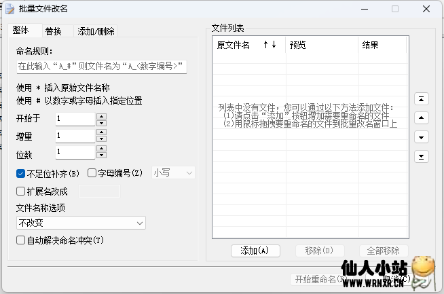Move selected file down one position
The image size is (444, 294).
point(422,137)
